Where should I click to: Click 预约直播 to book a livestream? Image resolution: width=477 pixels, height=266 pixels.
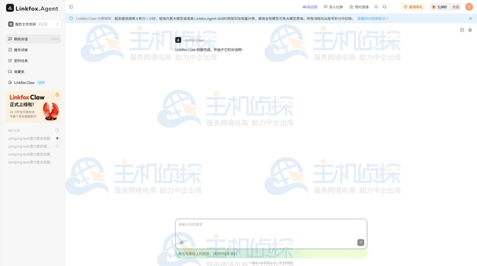[359, 7]
